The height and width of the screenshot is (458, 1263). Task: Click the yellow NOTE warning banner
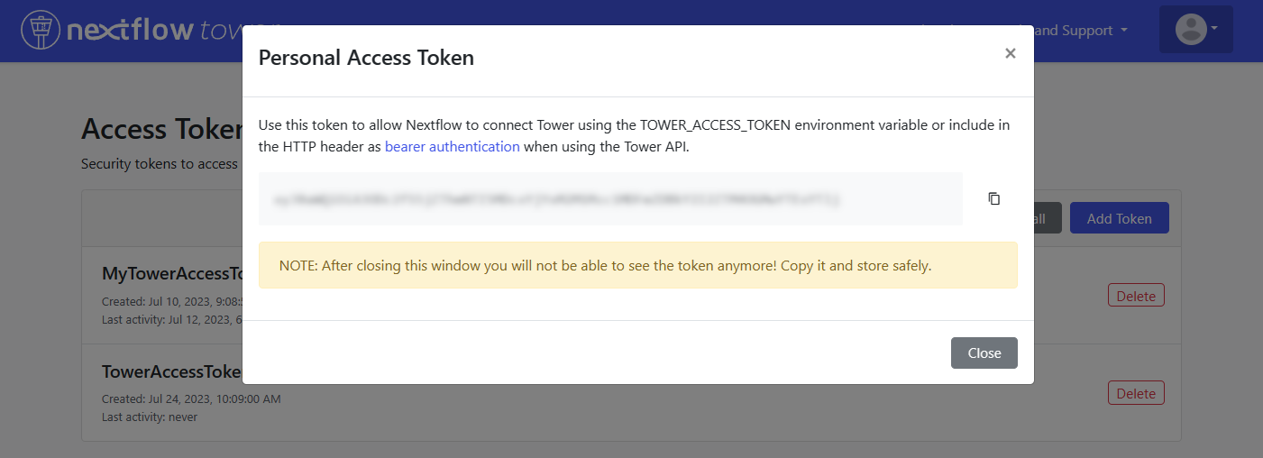(637, 265)
